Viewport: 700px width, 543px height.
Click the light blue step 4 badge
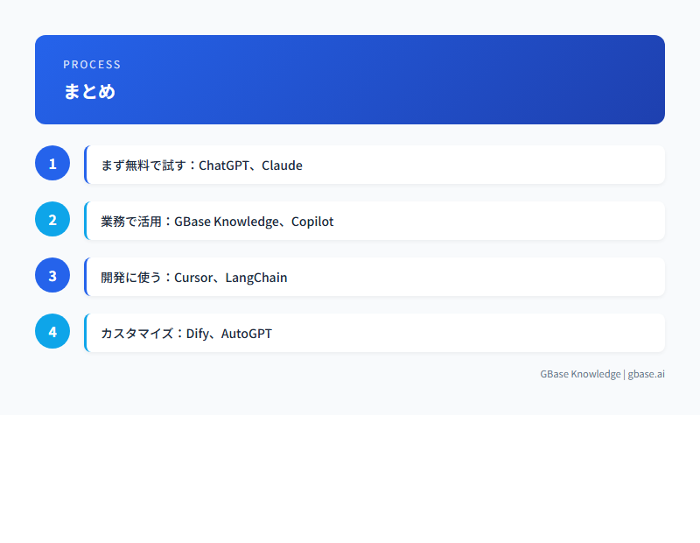[52, 331]
